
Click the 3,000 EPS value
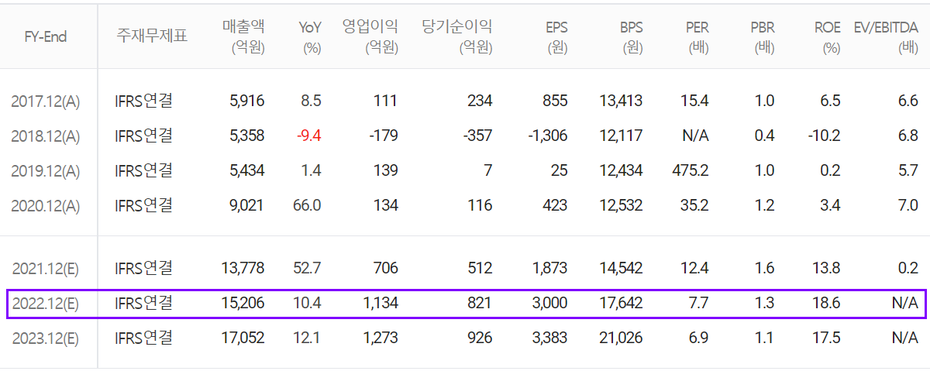pyautogui.click(x=550, y=303)
